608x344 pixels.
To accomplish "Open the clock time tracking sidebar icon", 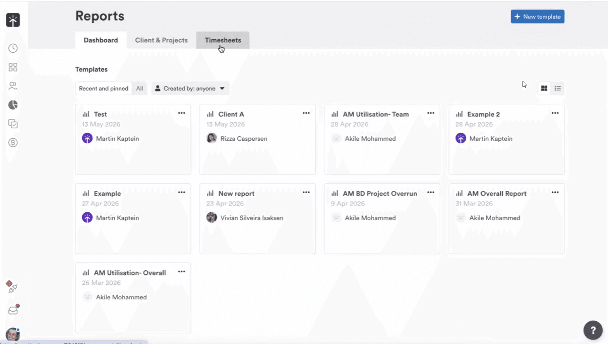I will pos(13,48).
